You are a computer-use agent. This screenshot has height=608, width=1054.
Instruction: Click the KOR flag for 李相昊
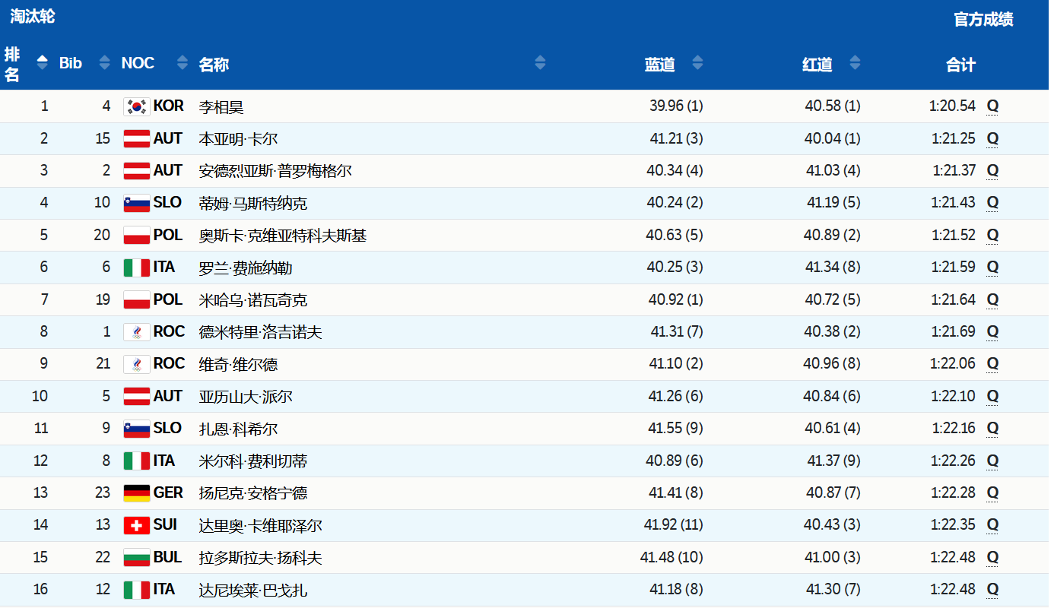137,106
